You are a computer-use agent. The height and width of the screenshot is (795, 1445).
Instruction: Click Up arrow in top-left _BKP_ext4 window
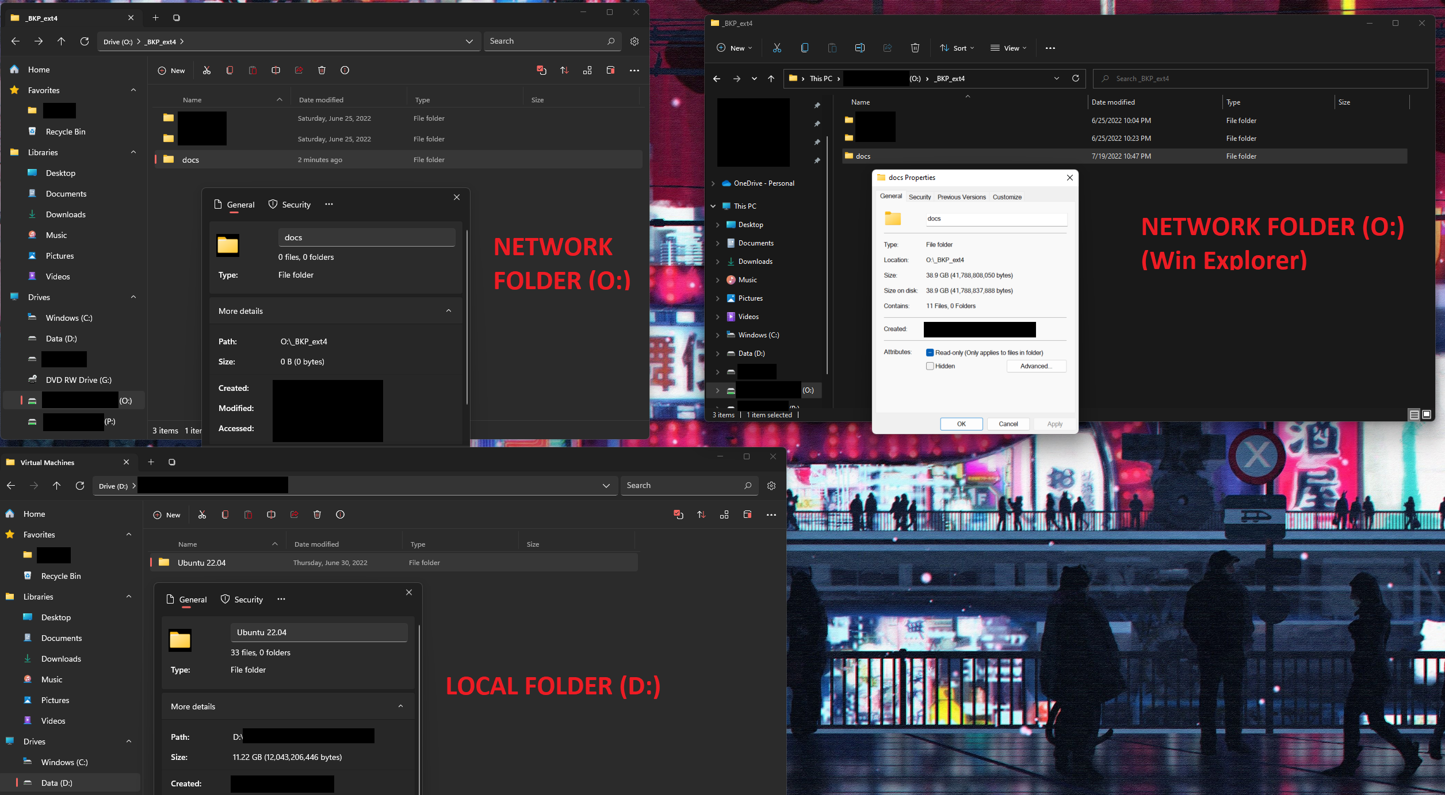[61, 41]
